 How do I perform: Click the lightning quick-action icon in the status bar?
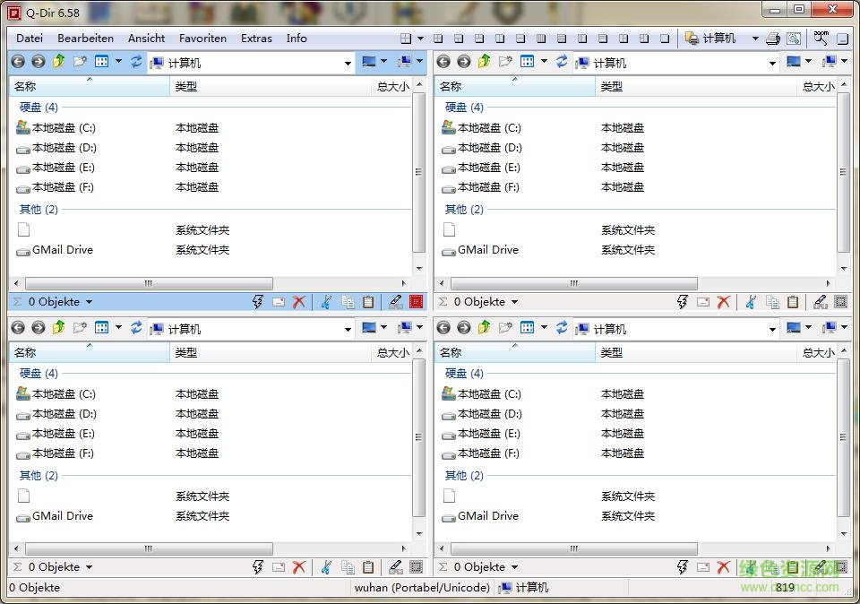[x=257, y=302]
